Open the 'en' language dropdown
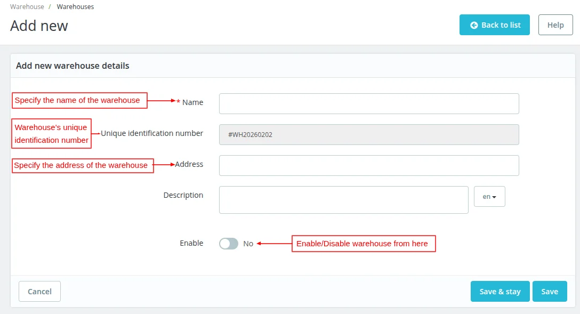580x314 pixels. click(x=489, y=197)
